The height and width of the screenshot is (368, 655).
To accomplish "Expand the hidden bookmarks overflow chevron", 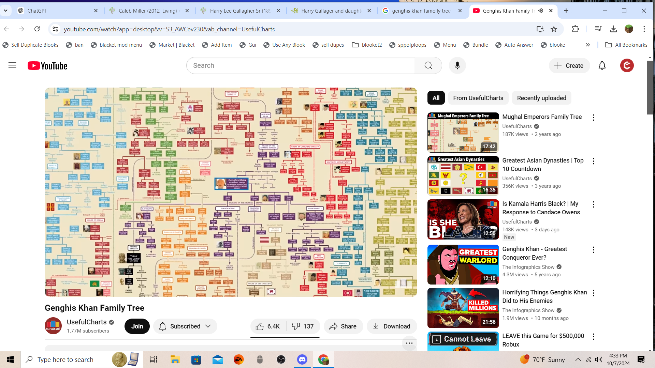I will (x=588, y=45).
